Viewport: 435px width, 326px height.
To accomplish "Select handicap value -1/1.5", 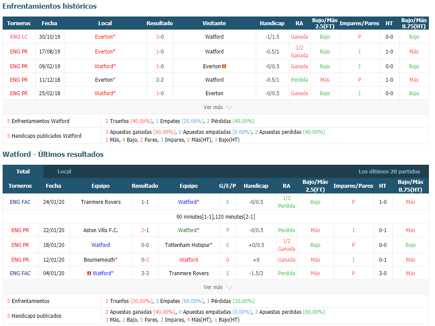I will (x=272, y=37).
